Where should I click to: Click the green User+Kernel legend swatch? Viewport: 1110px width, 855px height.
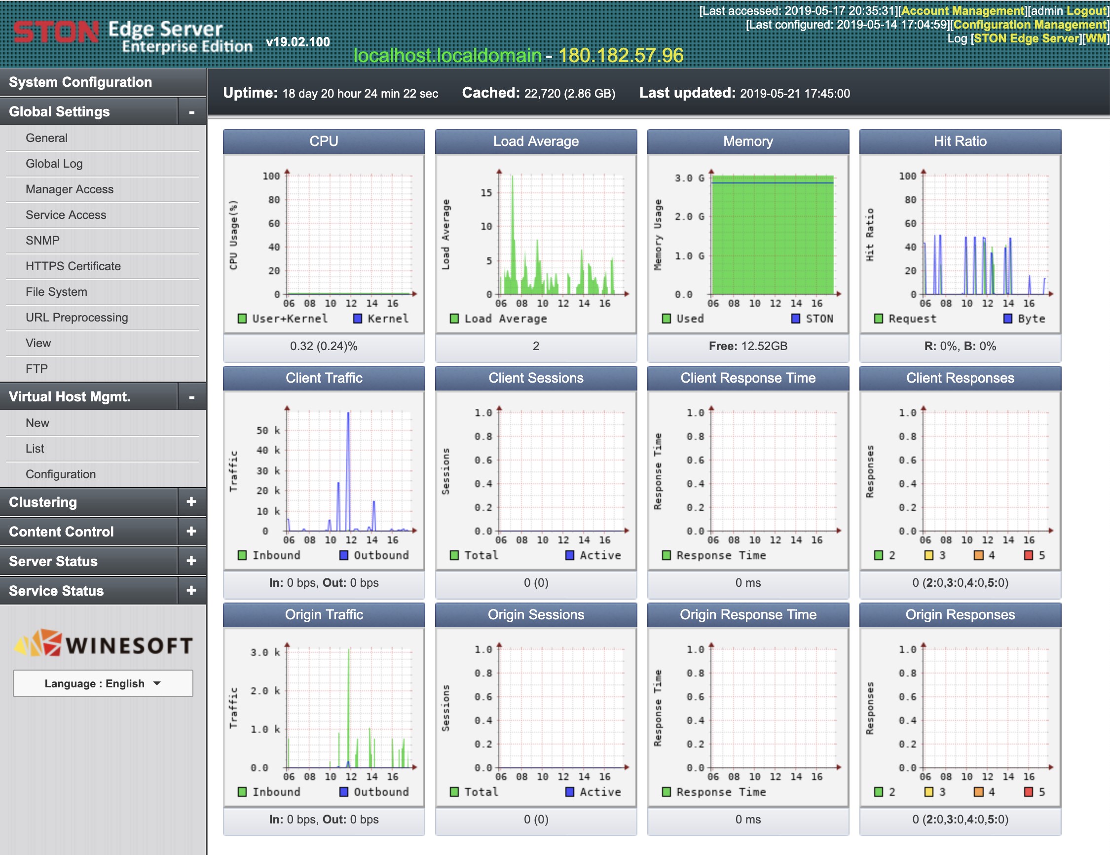(242, 319)
